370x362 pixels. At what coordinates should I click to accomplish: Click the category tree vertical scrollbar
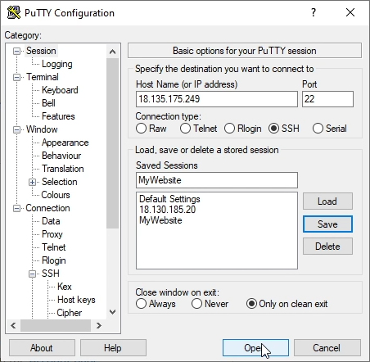[112, 143]
